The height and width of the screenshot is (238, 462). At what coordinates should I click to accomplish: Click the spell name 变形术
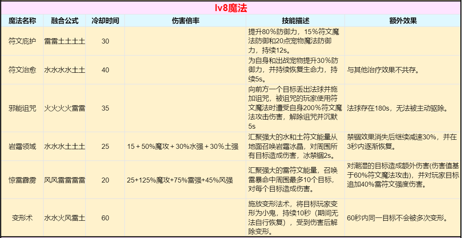[x=22, y=218]
